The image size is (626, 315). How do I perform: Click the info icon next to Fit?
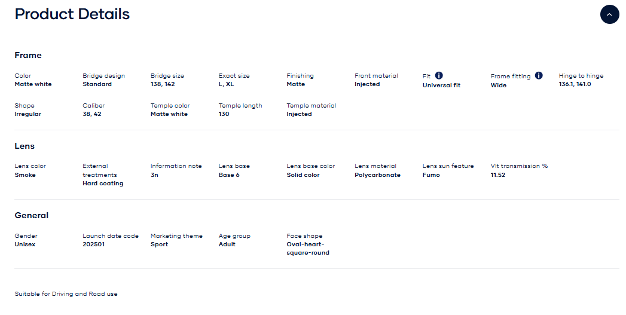tap(439, 75)
